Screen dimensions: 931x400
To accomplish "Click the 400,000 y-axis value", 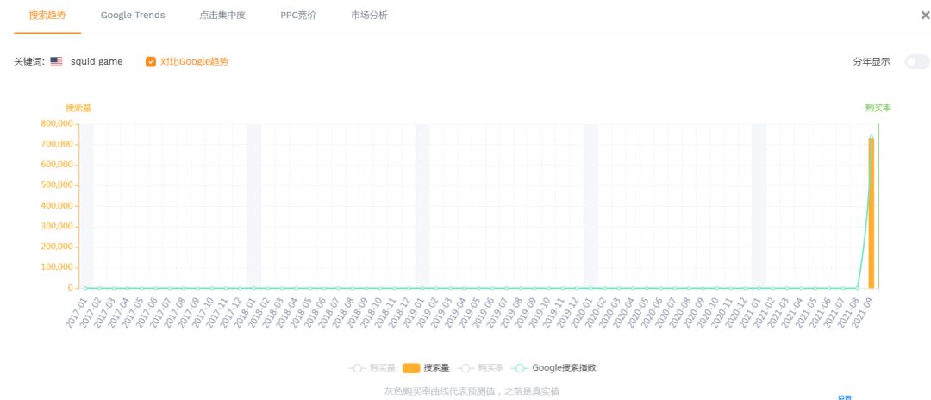I will pyautogui.click(x=56, y=206).
